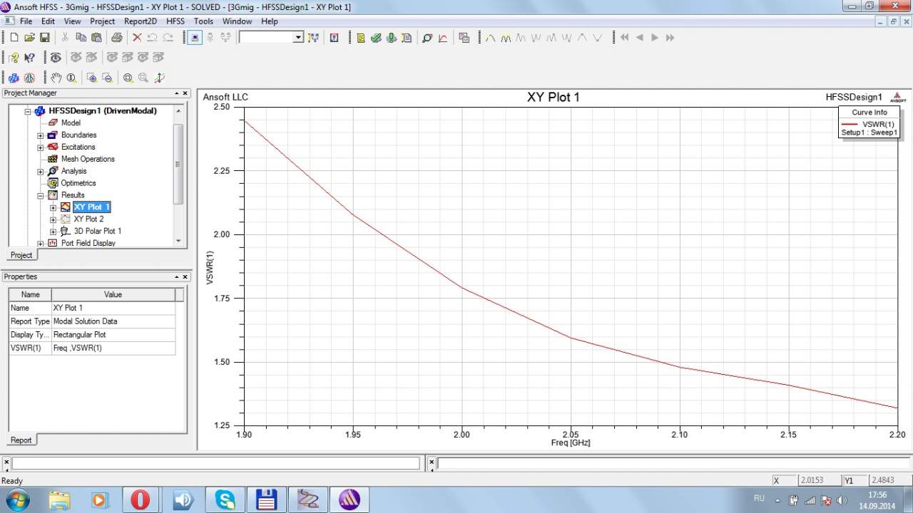
Task: Click the Print icon in toolbar
Action: point(116,38)
